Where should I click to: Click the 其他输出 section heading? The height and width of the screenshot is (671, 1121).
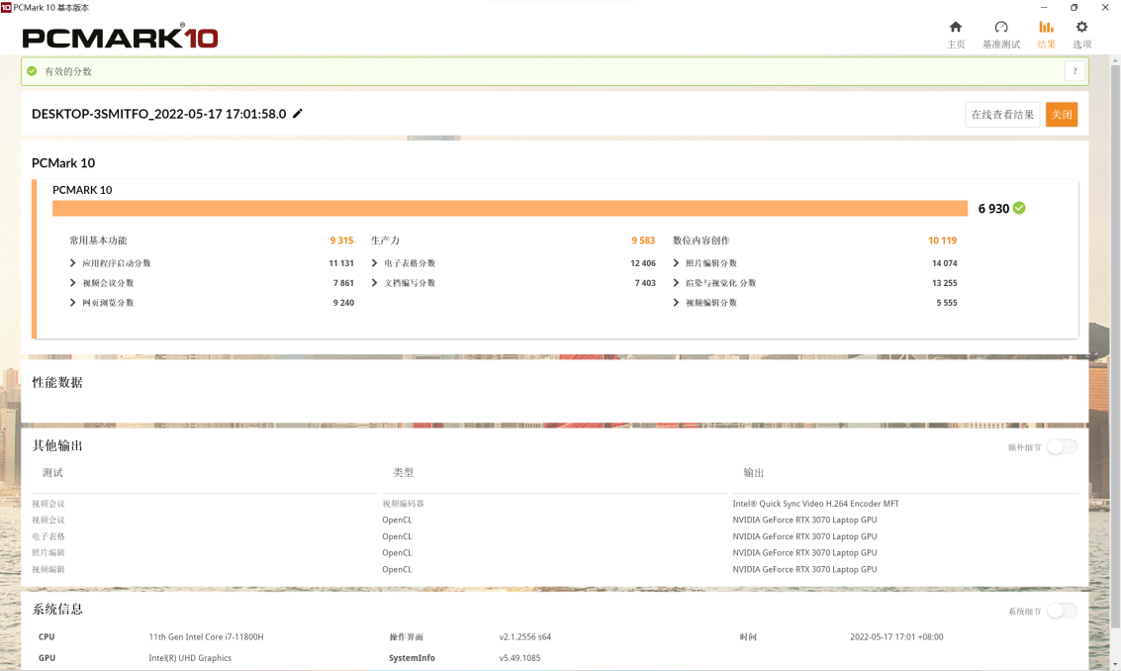pyautogui.click(x=57, y=445)
